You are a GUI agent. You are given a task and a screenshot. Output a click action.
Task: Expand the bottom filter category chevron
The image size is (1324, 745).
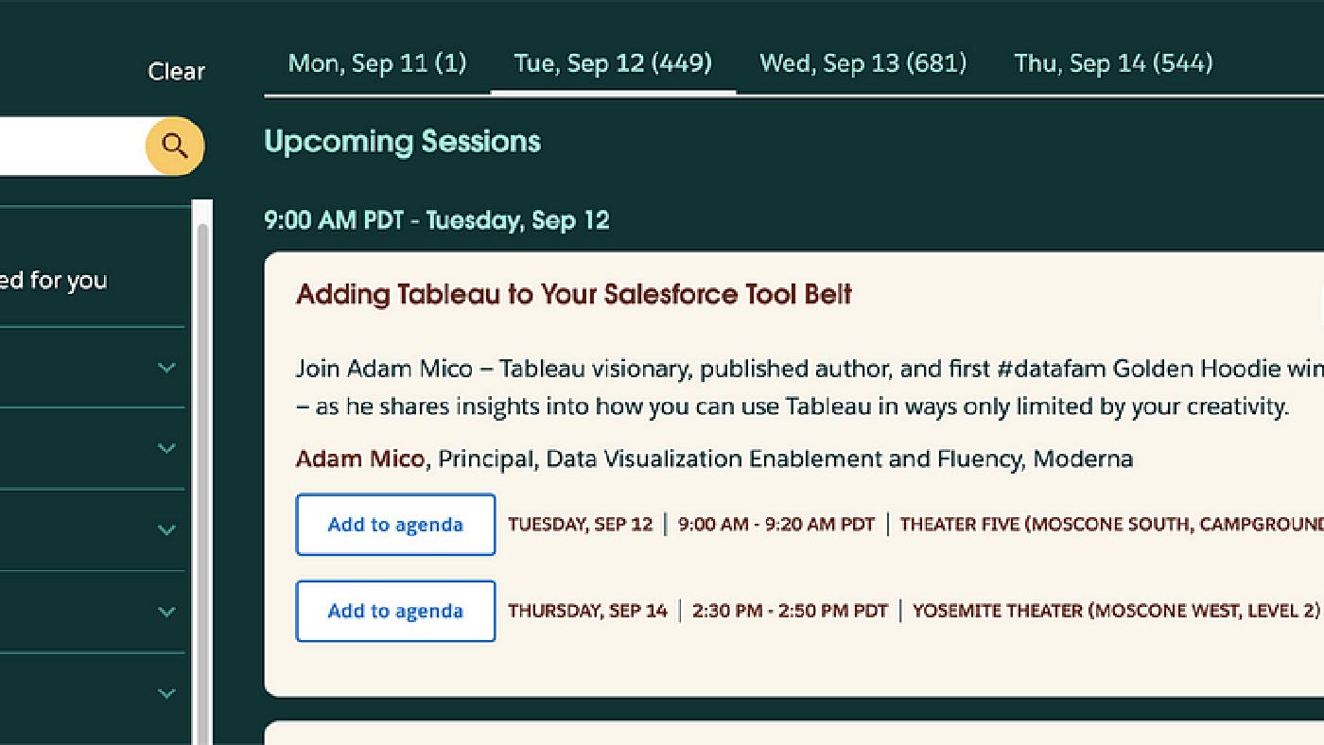pyautogui.click(x=166, y=691)
